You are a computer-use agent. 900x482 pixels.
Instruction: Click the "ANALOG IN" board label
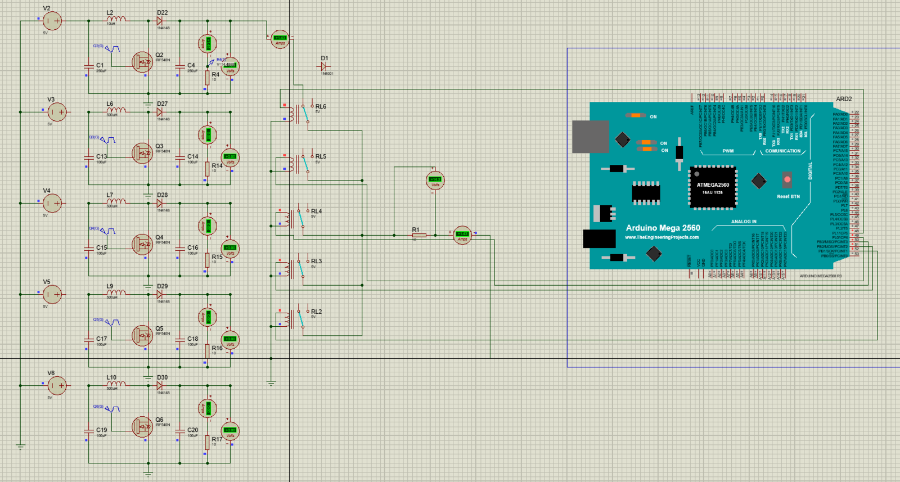coord(744,222)
